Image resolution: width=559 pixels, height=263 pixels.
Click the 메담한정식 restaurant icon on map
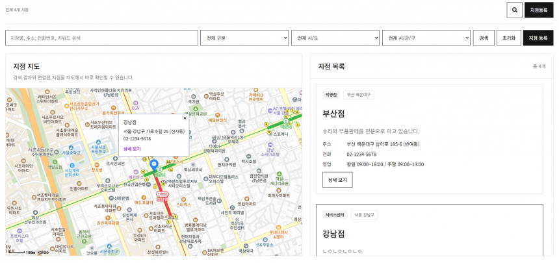[218, 115]
